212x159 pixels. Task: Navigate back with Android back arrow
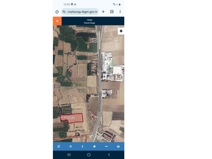[109, 155]
